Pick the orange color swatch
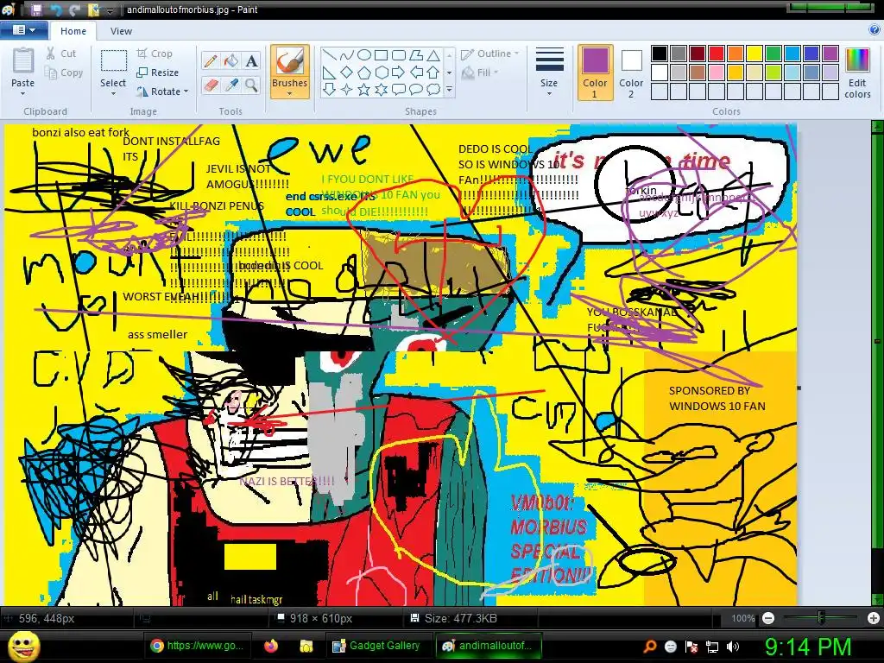Viewport: 884px width, 663px height. (x=736, y=54)
